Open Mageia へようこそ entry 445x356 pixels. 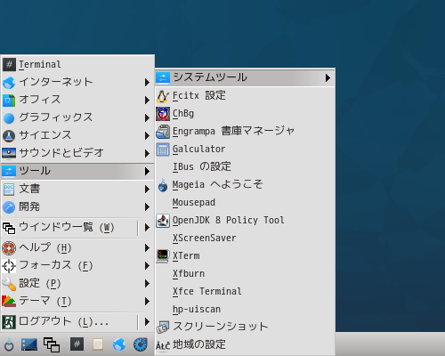[245, 184]
